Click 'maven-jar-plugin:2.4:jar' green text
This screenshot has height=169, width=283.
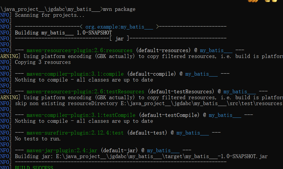[62, 150]
